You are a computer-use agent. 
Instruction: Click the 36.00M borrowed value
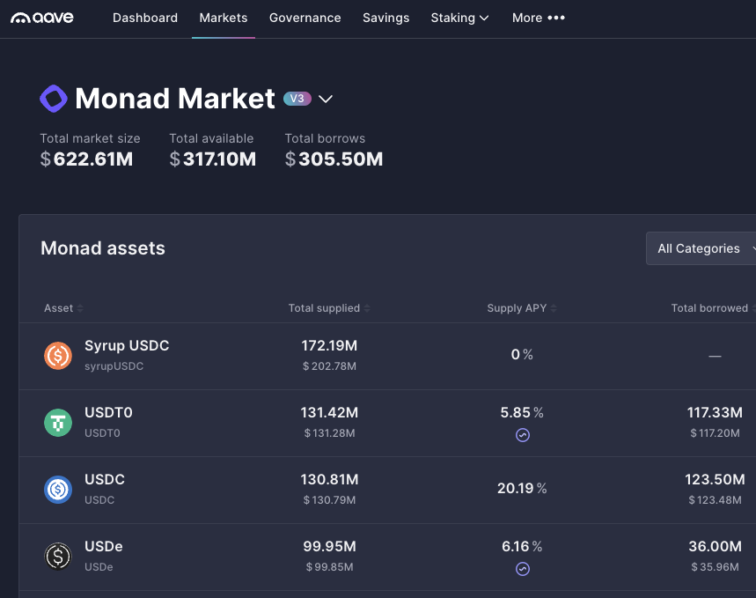[x=715, y=546]
